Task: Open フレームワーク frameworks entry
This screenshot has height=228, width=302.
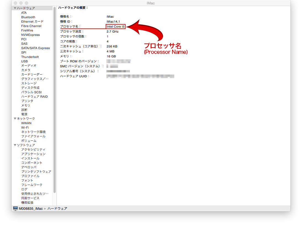Action: click(32, 185)
